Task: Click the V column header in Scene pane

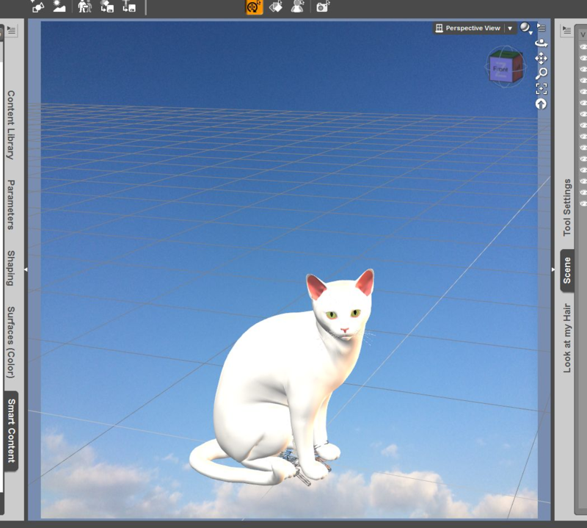Action: click(x=582, y=35)
